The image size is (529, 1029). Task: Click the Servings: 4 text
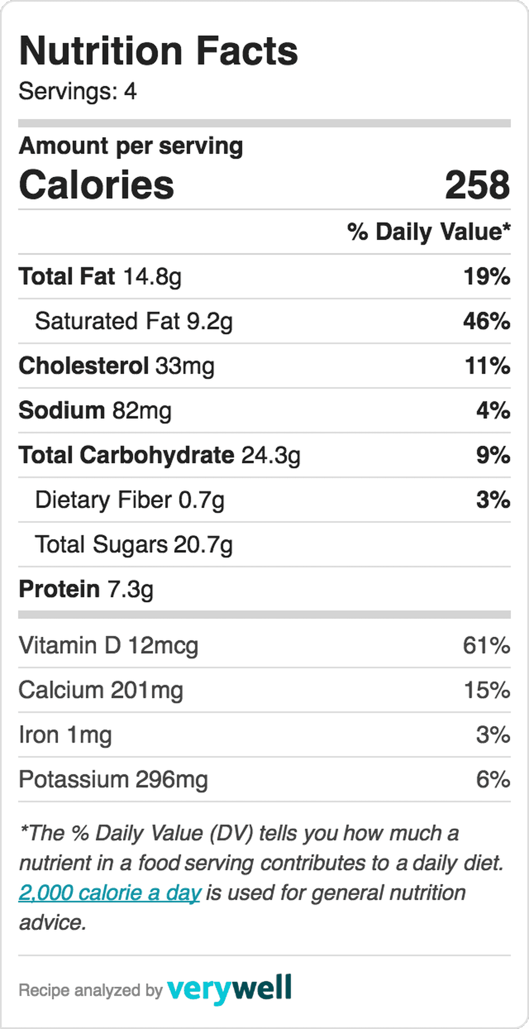click(78, 91)
